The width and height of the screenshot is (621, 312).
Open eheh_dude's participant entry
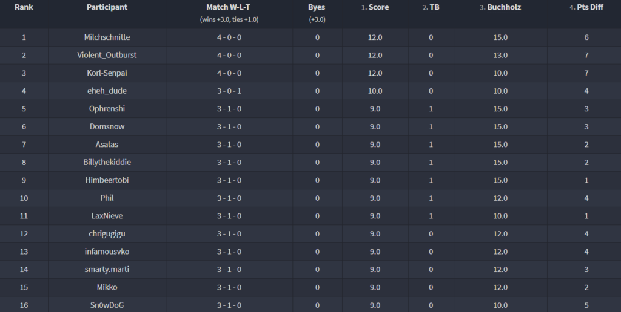click(x=107, y=91)
